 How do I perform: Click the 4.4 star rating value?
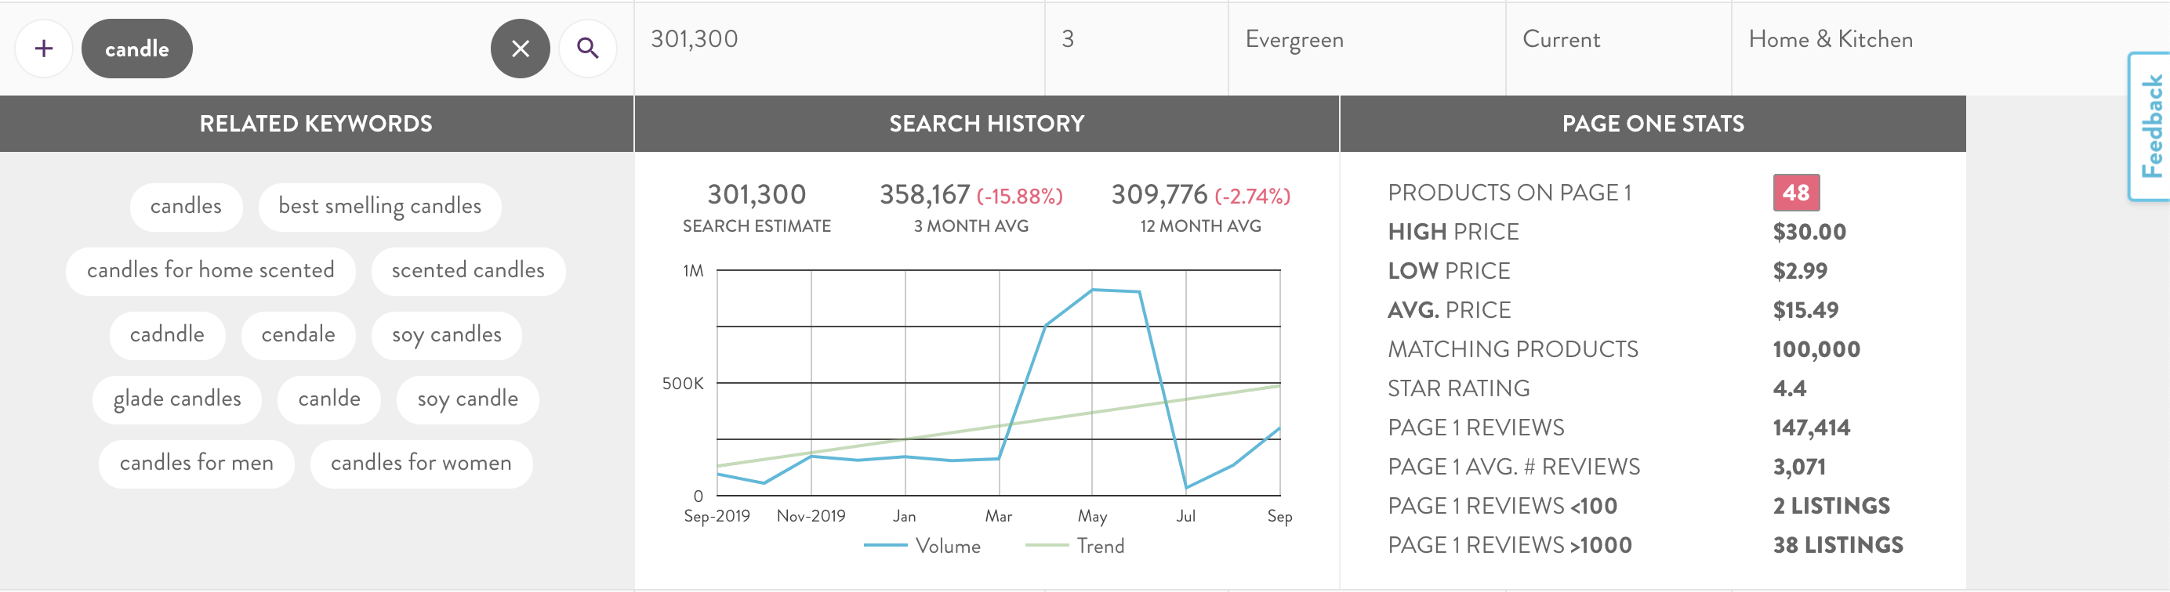pos(1789,388)
